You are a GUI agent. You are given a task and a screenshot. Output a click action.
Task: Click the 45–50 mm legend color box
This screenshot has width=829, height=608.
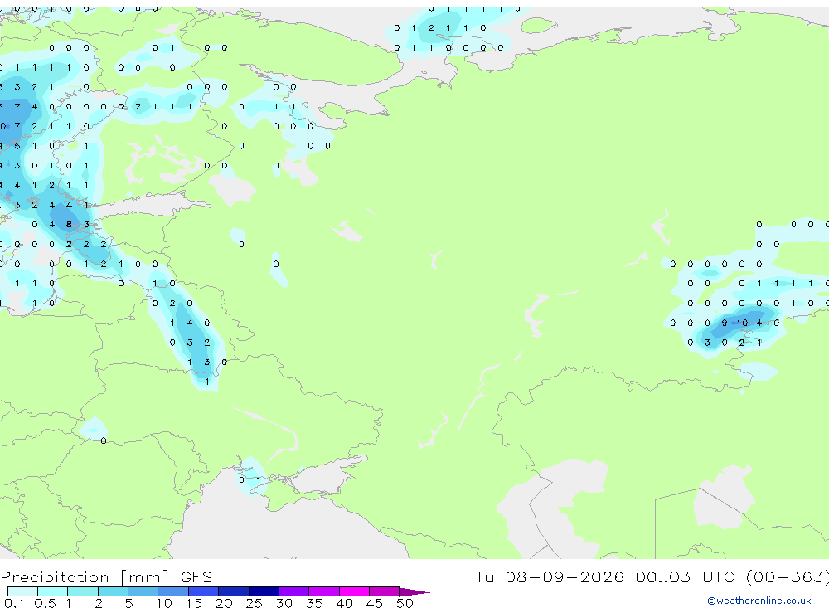385,591
